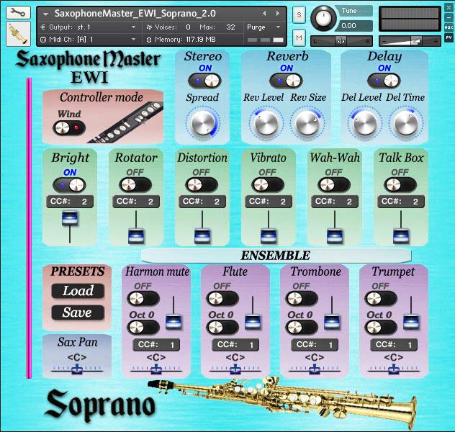Enable the Distortion switch
Viewport: 455px width, 432px height.
(202, 185)
